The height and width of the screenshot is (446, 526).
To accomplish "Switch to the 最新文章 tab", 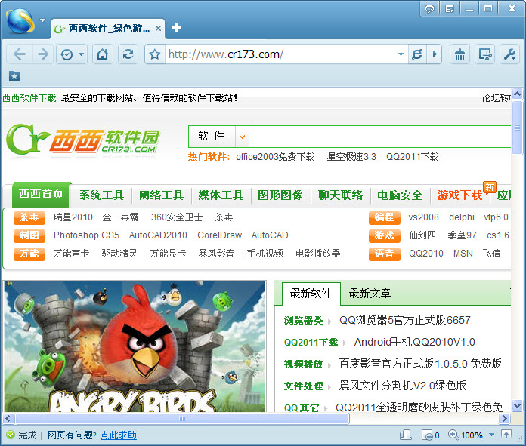I will click(x=370, y=294).
